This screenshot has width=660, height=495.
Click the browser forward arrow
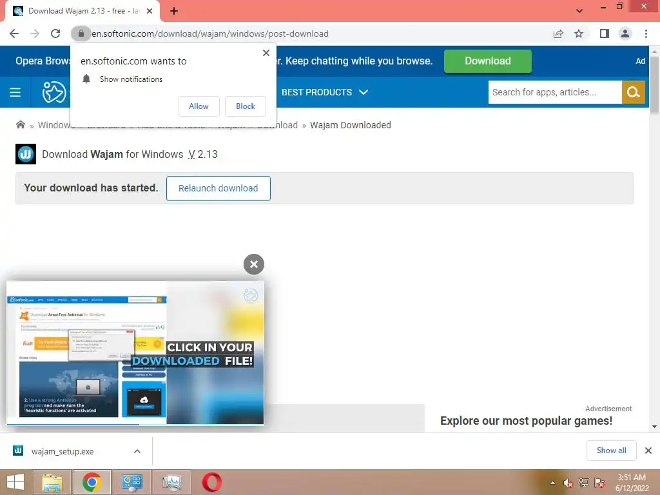point(35,34)
